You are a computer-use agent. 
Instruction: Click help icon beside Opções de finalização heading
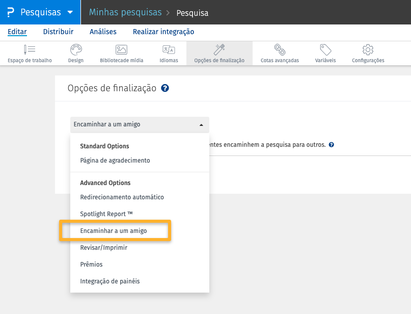coord(165,88)
